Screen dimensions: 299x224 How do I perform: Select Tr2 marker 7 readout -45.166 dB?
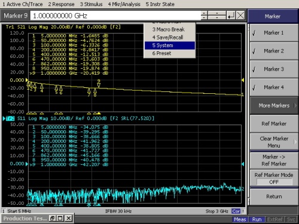[x=94, y=155]
